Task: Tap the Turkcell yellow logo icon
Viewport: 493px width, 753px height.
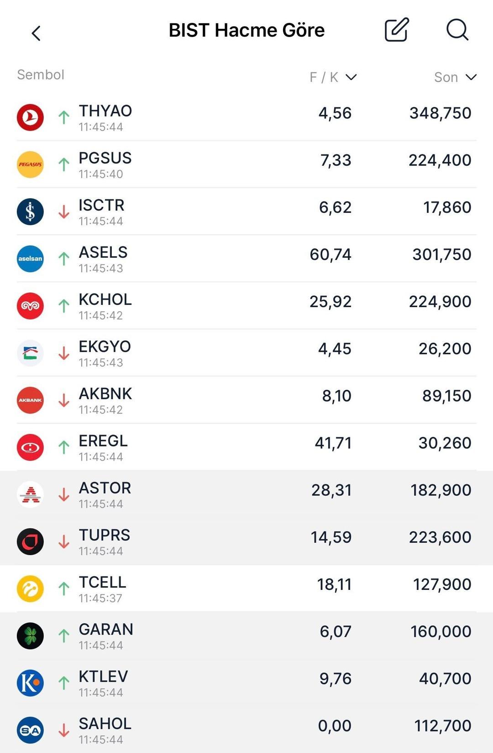Action: [30, 589]
